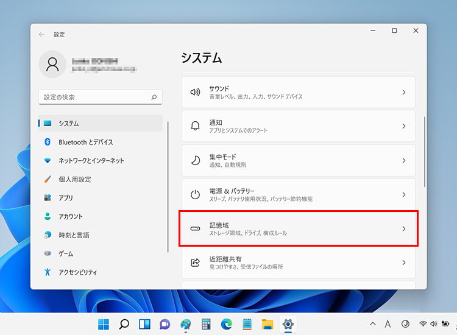Expand the サウンド row chevron
The height and width of the screenshot is (335, 457).
point(403,93)
